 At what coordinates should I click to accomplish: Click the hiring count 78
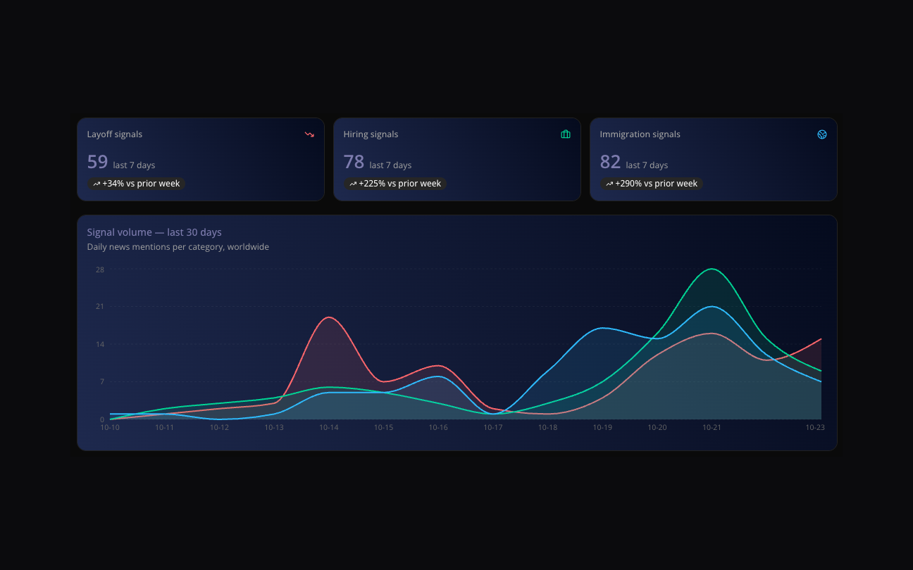[x=354, y=162]
